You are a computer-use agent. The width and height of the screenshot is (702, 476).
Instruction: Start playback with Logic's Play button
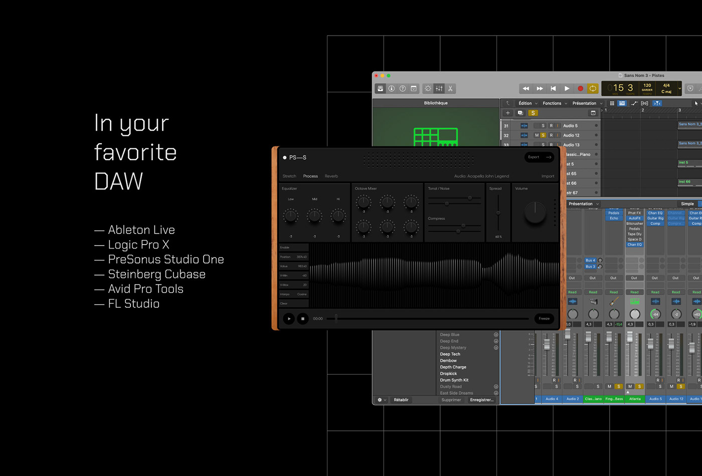click(567, 88)
